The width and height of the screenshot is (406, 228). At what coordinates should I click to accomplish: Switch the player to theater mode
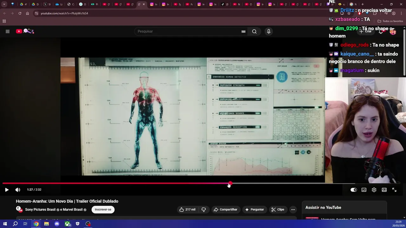point(384,190)
